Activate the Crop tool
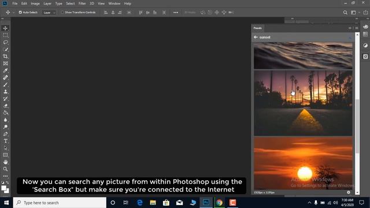This screenshot has width=370, height=208. (5, 57)
